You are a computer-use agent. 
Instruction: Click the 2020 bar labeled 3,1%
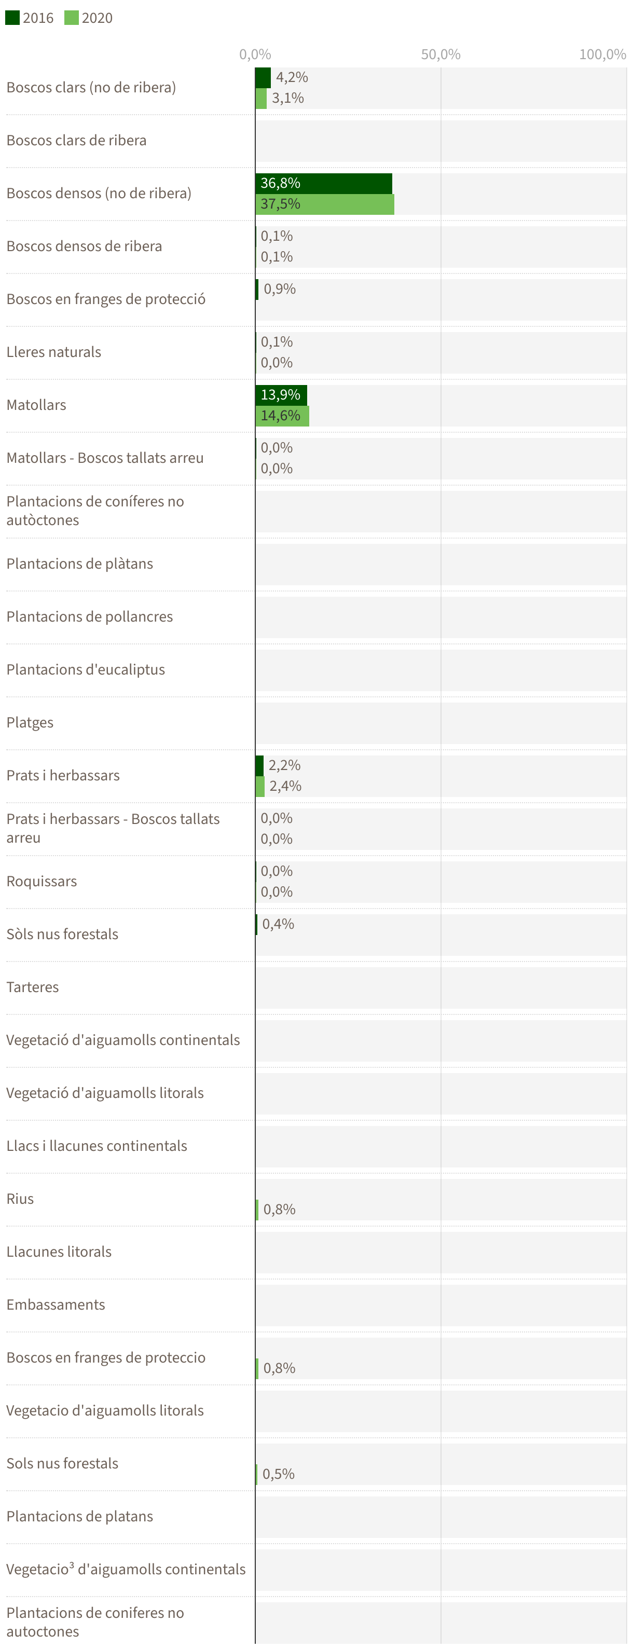260,99
